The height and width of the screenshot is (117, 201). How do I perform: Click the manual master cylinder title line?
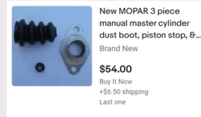[x=144, y=23]
